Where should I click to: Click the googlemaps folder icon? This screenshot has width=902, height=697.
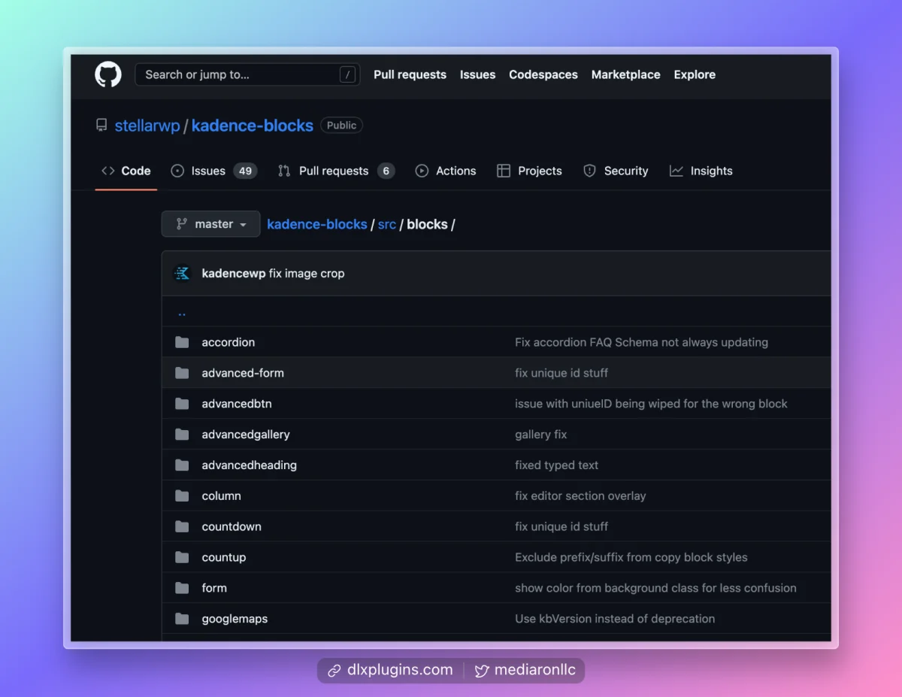pos(182,619)
